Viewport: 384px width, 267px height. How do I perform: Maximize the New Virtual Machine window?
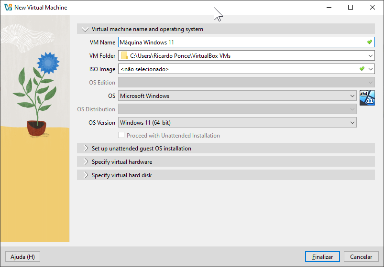point(351,8)
